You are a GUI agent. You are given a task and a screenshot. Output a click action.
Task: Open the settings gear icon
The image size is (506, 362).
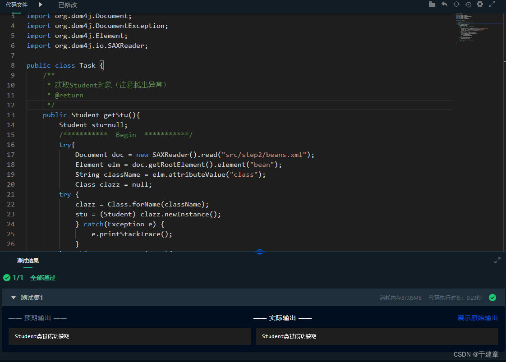pos(481,5)
